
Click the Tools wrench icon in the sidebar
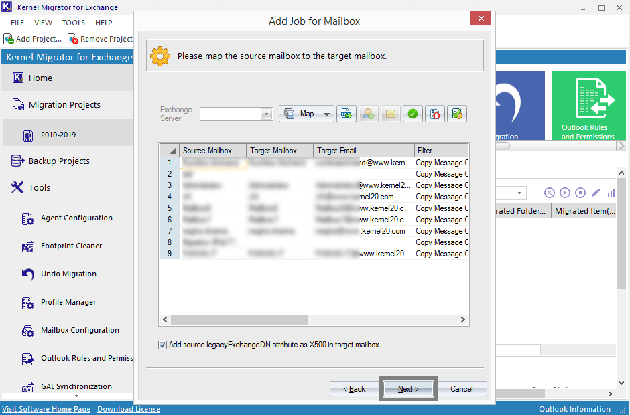click(17, 187)
